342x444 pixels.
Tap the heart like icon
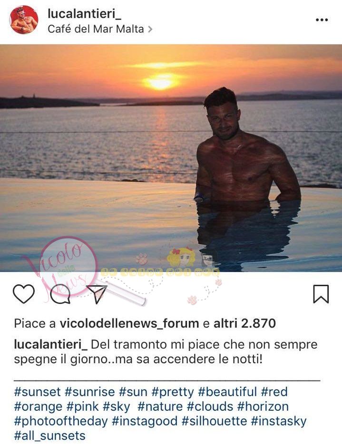(x=24, y=294)
